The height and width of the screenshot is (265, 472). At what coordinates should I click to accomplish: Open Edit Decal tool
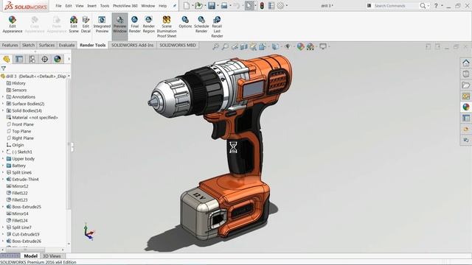pyautogui.click(x=86, y=24)
